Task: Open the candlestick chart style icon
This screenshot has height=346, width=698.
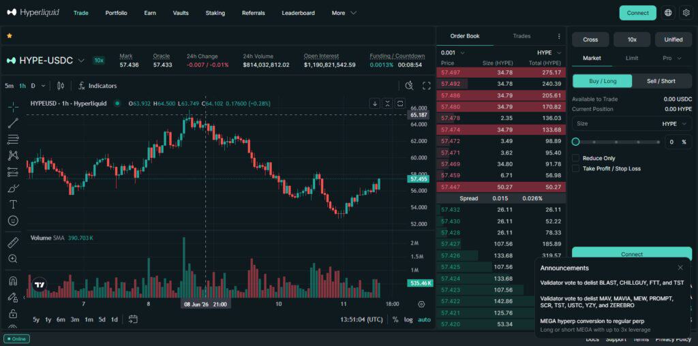Action: (61, 86)
